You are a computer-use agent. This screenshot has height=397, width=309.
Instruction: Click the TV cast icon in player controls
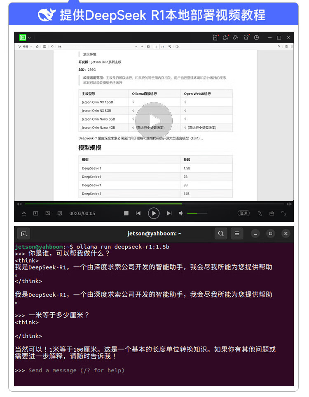(x=48, y=214)
